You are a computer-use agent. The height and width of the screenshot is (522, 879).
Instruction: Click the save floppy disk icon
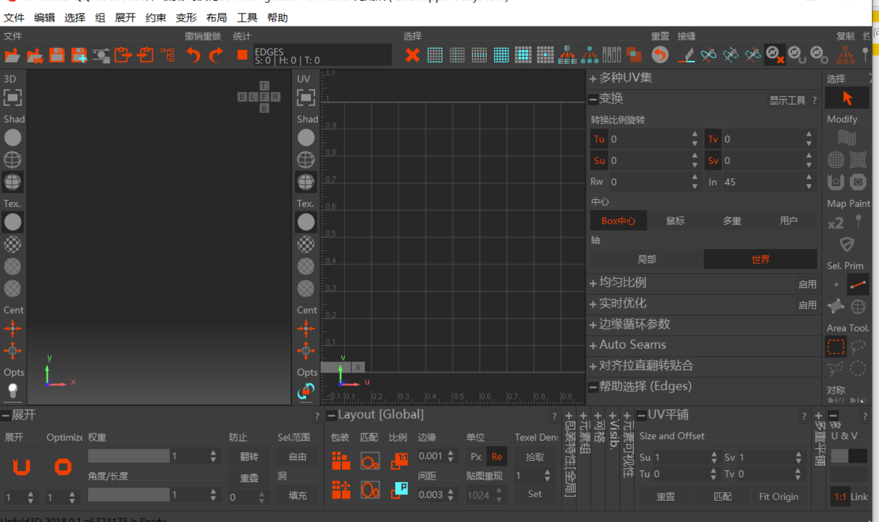(57, 56)
